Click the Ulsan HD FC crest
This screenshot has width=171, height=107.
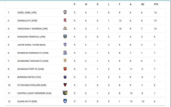(x=65, y=101)
